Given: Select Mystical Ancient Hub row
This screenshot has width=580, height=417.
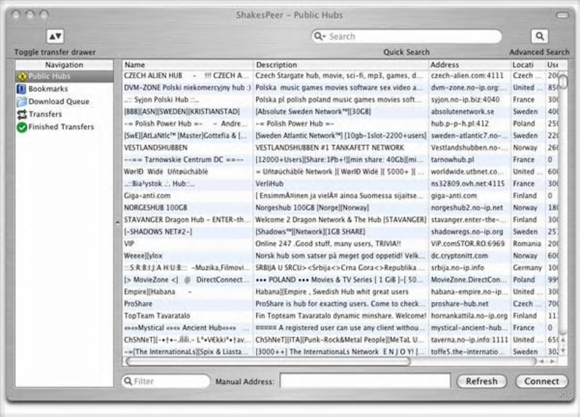Looking at the screenshot, I should tap(340, 328).
